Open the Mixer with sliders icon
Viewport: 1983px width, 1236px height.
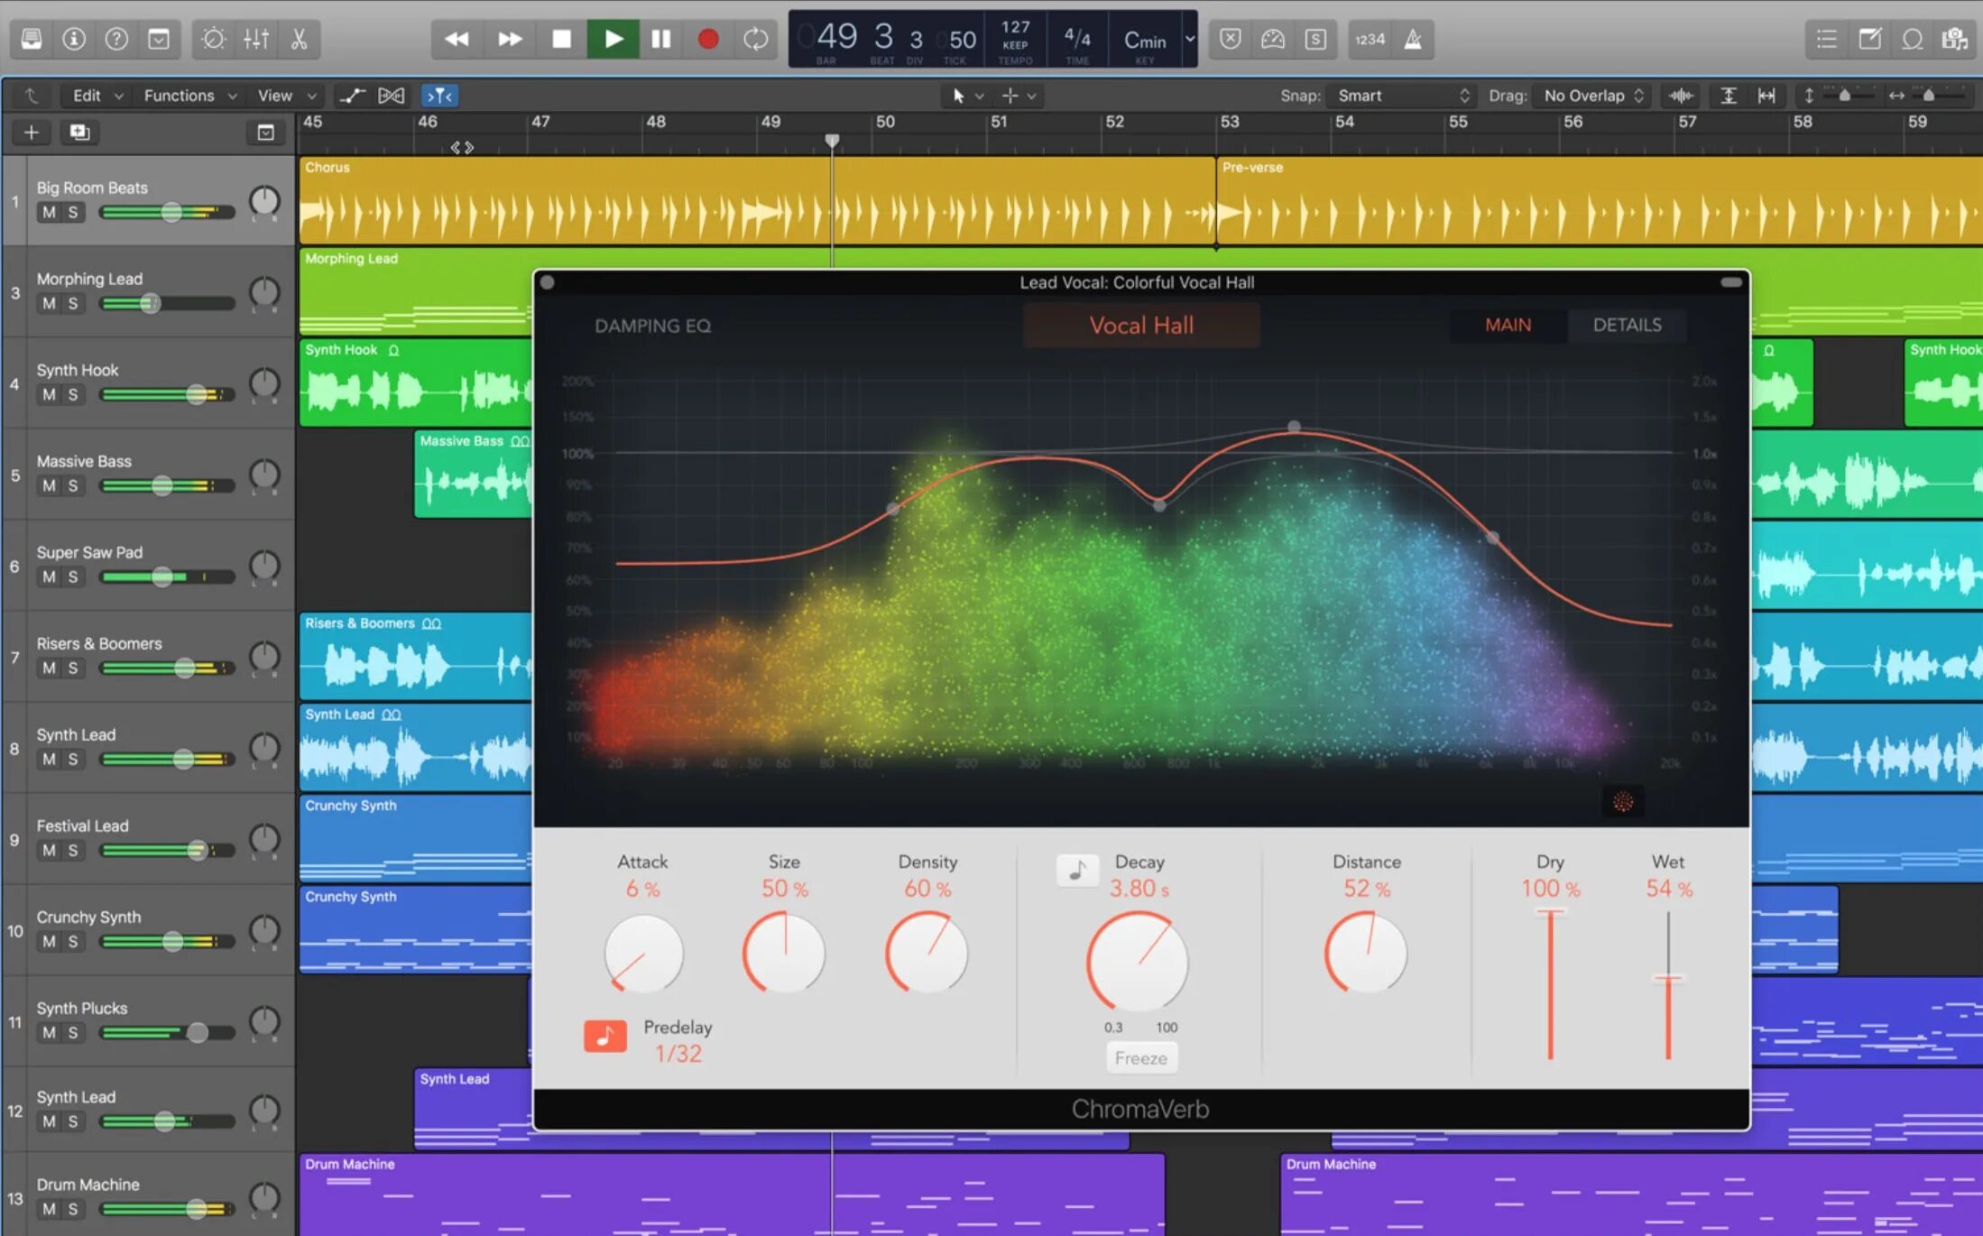click(x=256, y=39)
